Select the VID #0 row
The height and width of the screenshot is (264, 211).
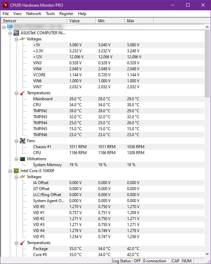[118, 207]
